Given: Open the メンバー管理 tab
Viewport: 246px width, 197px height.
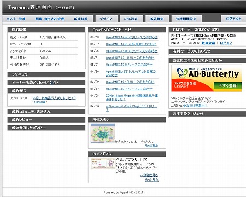Looking at the screenshot, I should (x=16, y=19).
